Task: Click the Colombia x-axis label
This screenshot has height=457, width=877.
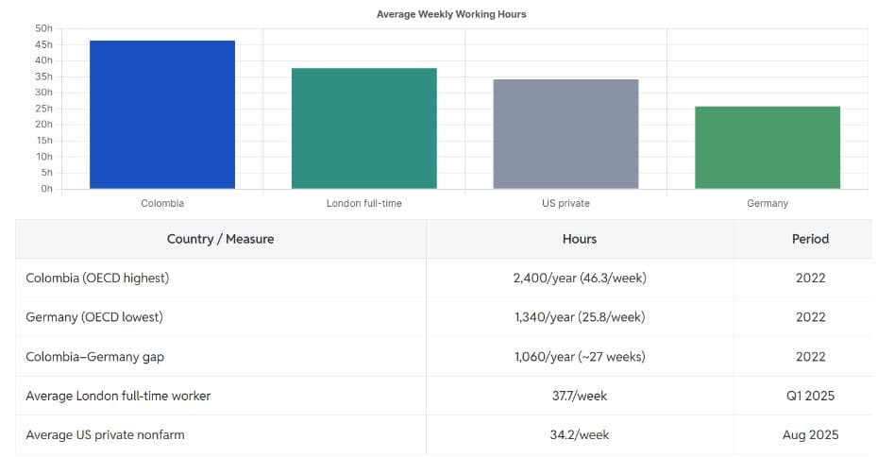Action: click(162, 203)
